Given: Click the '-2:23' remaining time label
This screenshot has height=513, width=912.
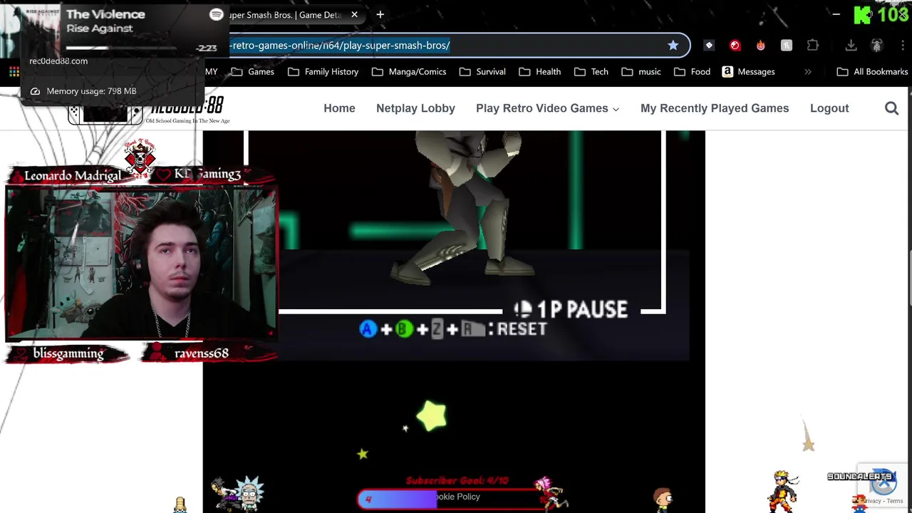Looking at the screenshot, I should [x=207, y=48].
